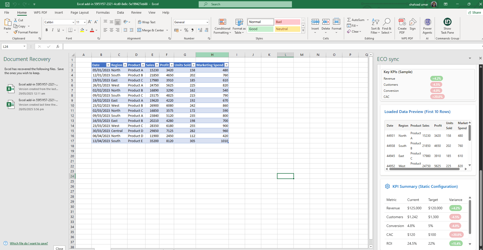Click the Save icon in quick access toolbar
Image resolution: width=483 pixels, height=250 pixels.
7,4
